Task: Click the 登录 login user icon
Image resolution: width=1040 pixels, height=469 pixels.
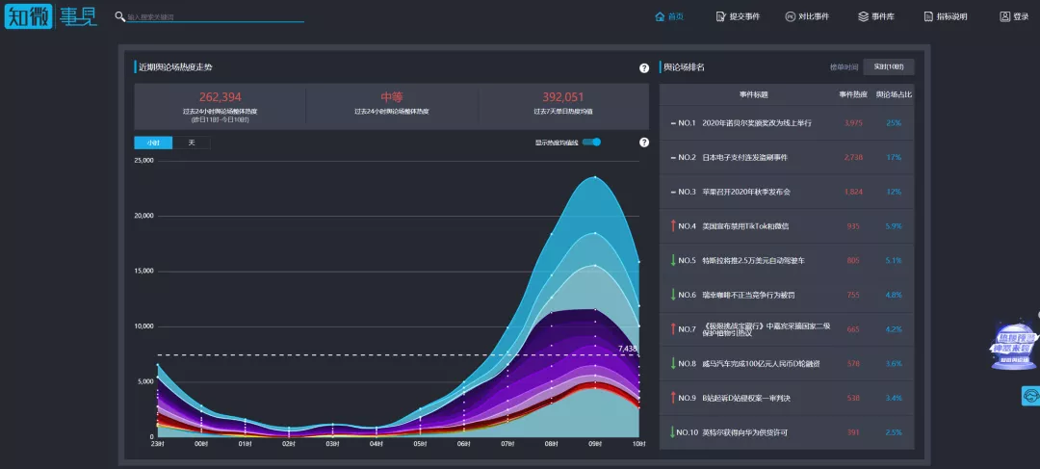Action: [x=1004, y=16]
